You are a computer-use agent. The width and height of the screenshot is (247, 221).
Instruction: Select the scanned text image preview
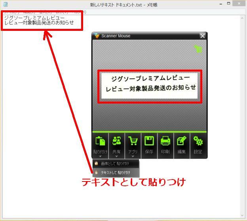click(149, 86)
